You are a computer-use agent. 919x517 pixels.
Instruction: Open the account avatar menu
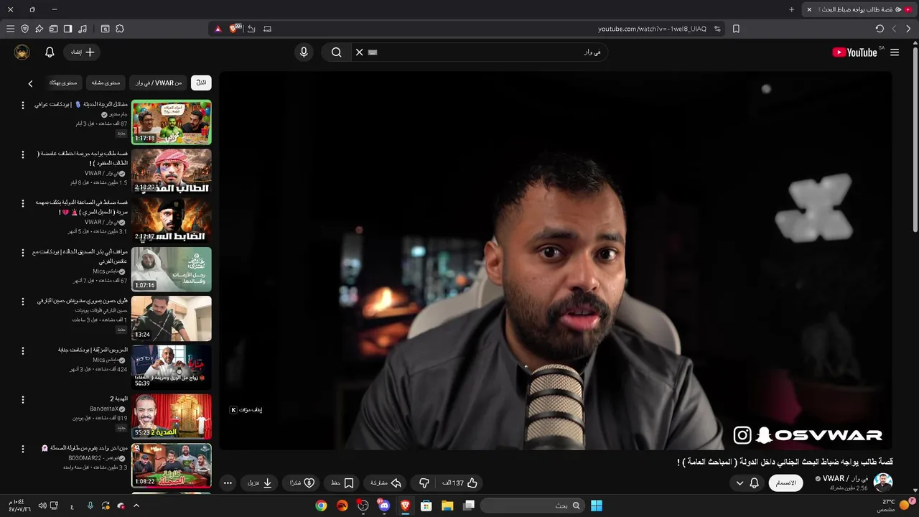[22, 52]
